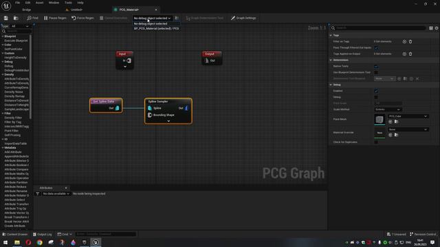Open details panel settings gear

[437, 28]
